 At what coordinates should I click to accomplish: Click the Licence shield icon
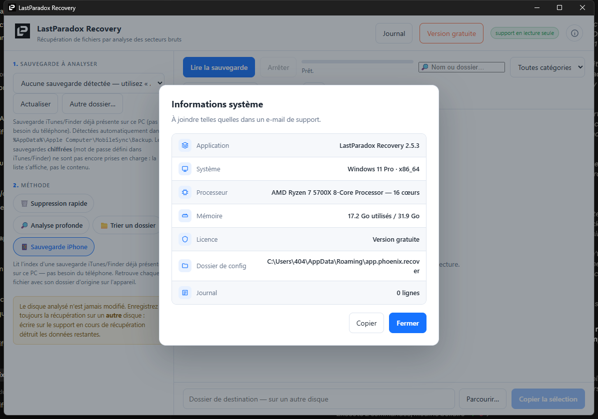point(185,239)
